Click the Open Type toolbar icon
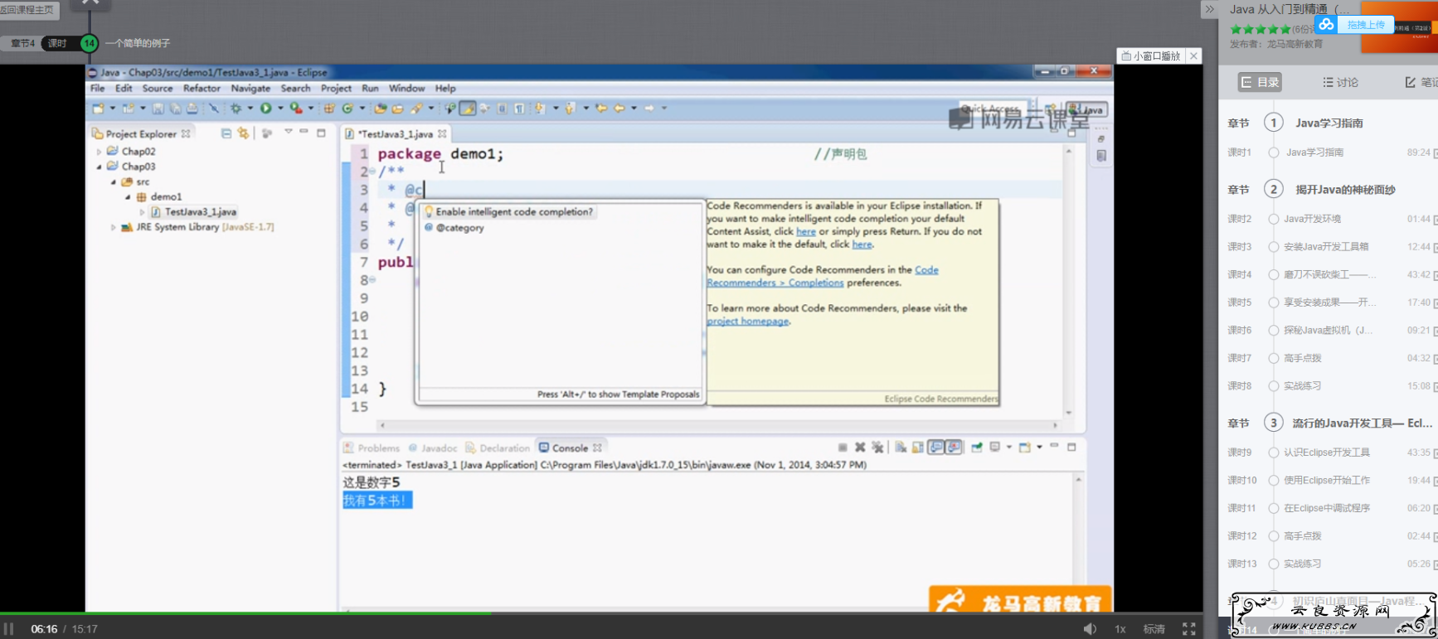1438x639 pixels. 381,109
